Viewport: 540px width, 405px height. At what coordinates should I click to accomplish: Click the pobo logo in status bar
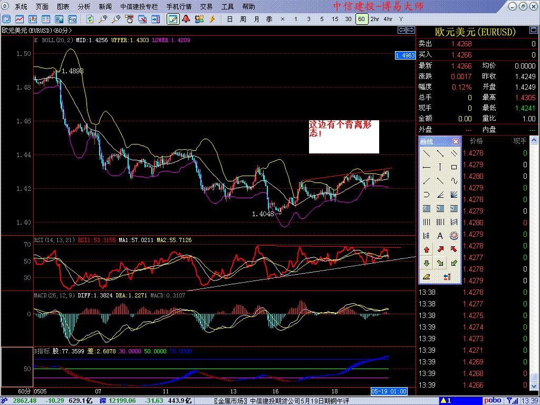point(493,401)
